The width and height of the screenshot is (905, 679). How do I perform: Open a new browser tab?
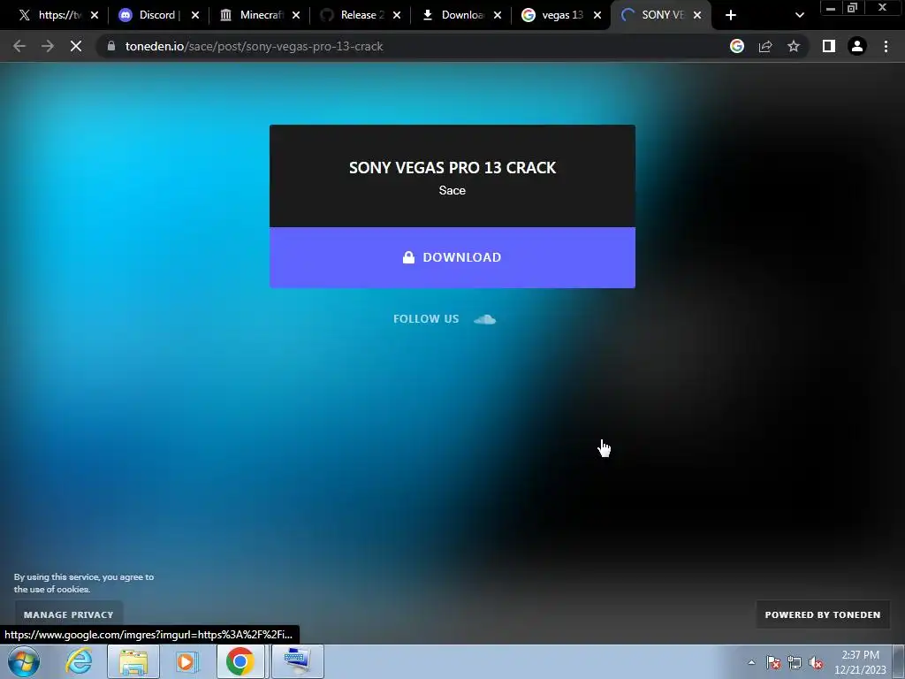point(731,15)
